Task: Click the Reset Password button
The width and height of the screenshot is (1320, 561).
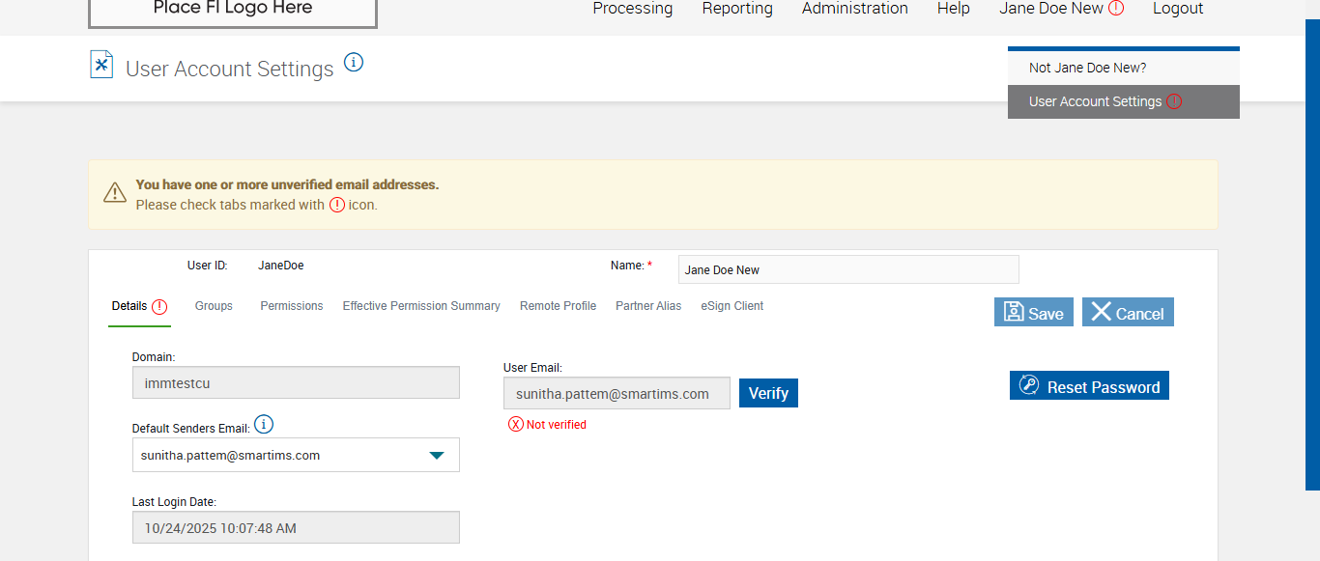Action: [x=1089, y=386]
